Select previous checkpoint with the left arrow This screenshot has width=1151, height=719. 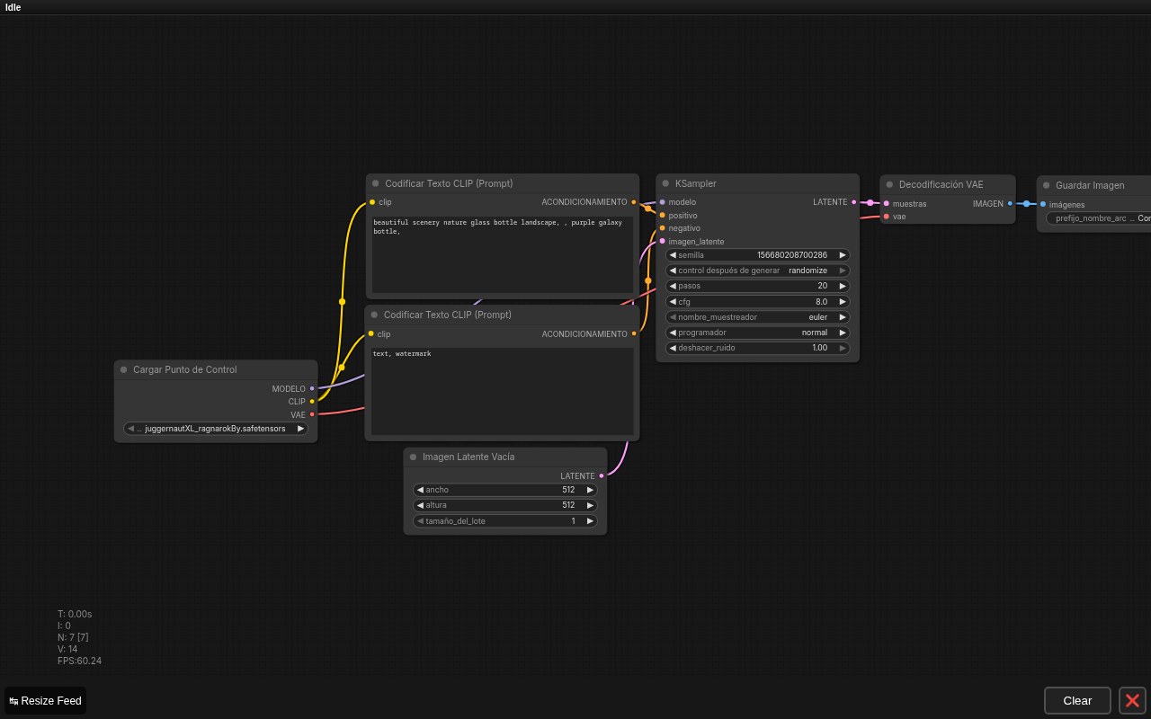130,429
